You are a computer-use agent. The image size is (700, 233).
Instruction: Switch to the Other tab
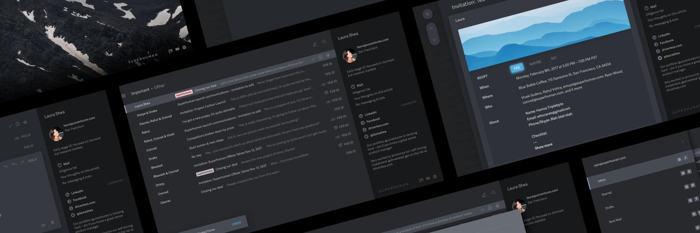click(x=160, y=86)
